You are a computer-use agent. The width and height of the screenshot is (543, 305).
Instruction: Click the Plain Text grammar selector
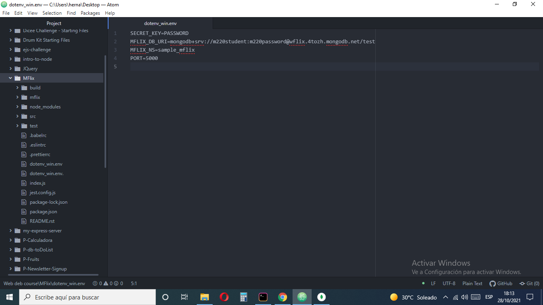(x=472, y=284)
